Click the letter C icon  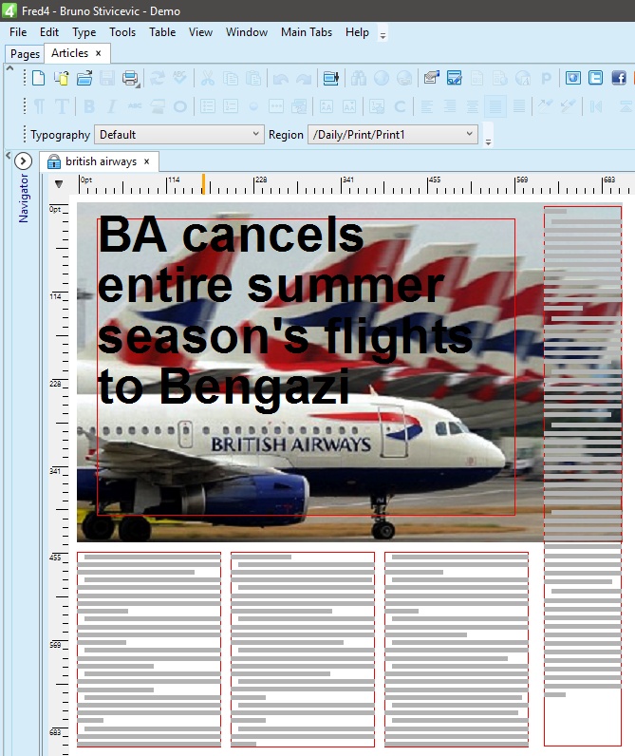coord(400,106)
